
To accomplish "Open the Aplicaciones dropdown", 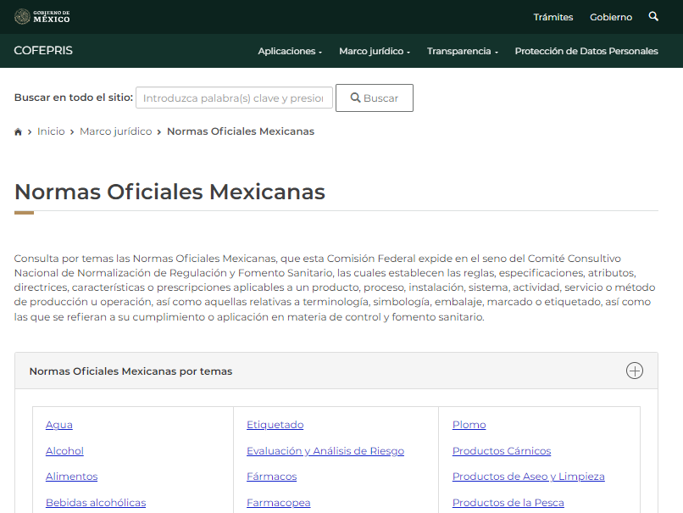I will pos(289,51).
